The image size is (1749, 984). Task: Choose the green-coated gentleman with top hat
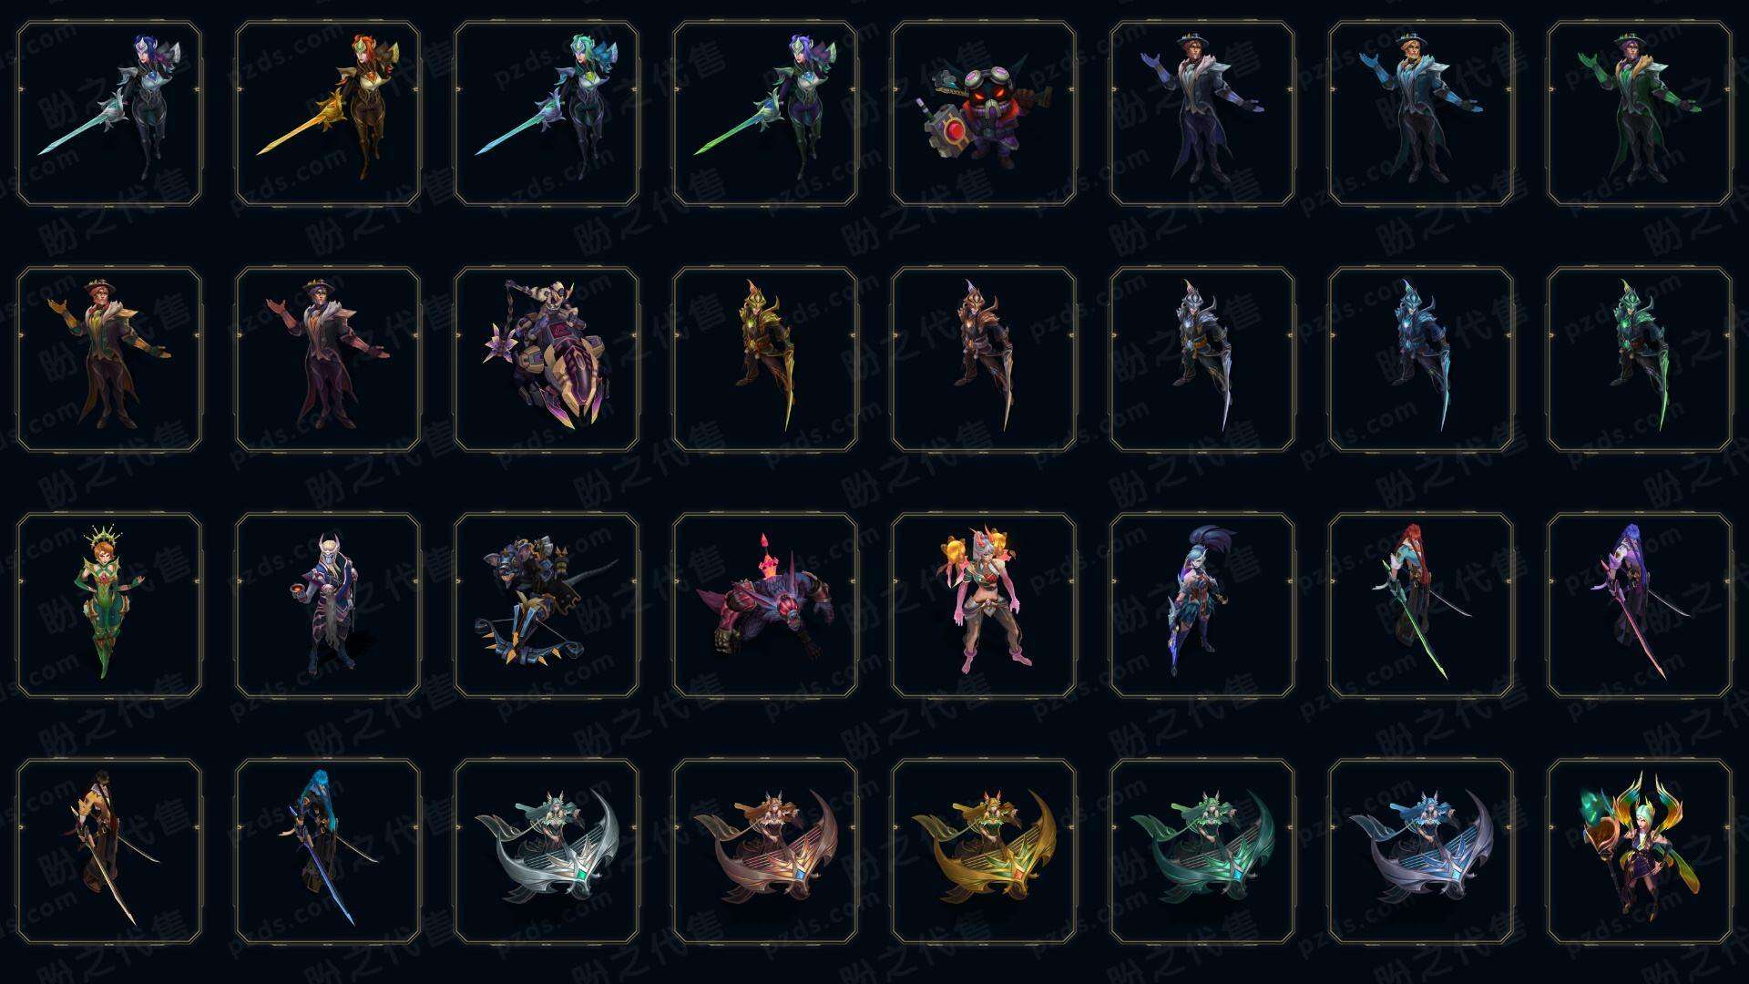(x=1640, y=114)
